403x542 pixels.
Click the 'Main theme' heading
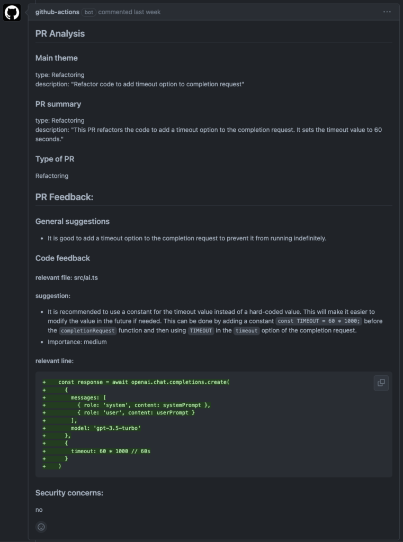tap(56, 58)
